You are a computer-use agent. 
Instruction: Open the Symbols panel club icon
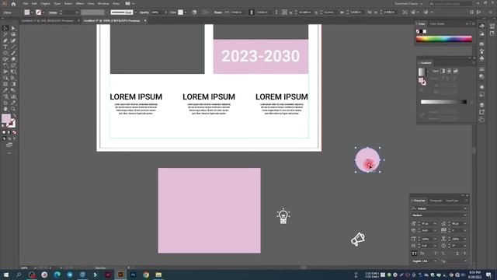click(x=481, y=59)
